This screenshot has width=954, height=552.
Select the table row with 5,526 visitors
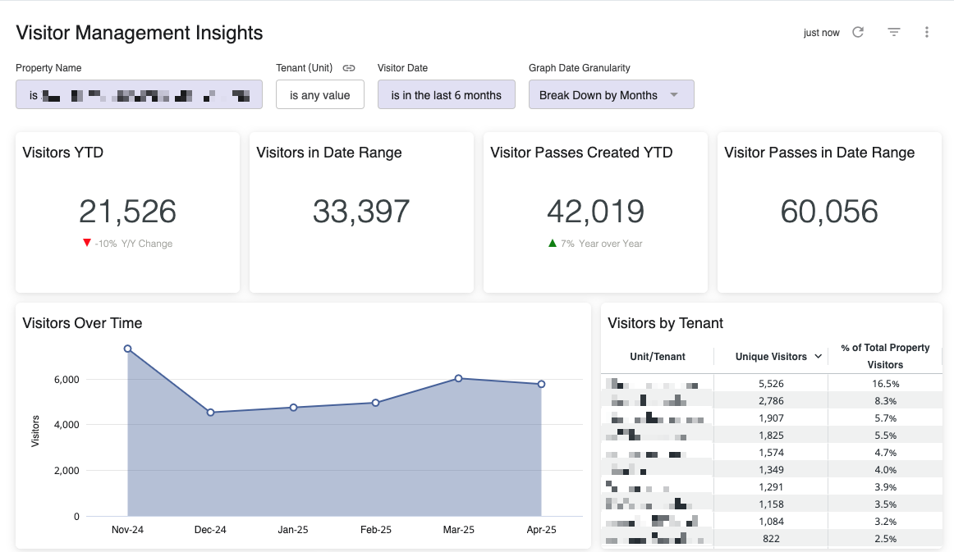click(x=771, y=383)
